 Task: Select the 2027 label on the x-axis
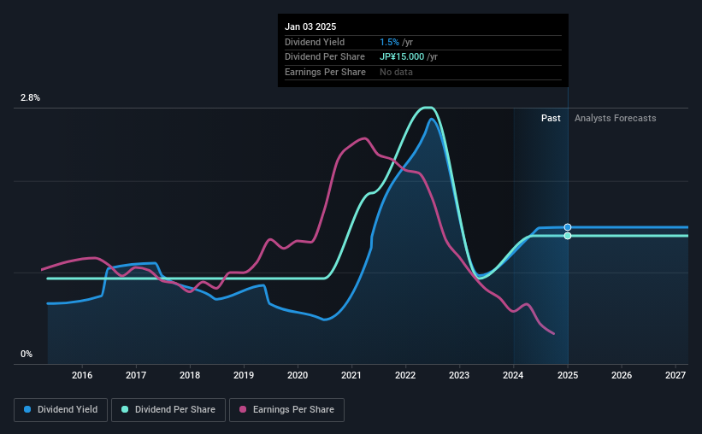pos(675,375)
